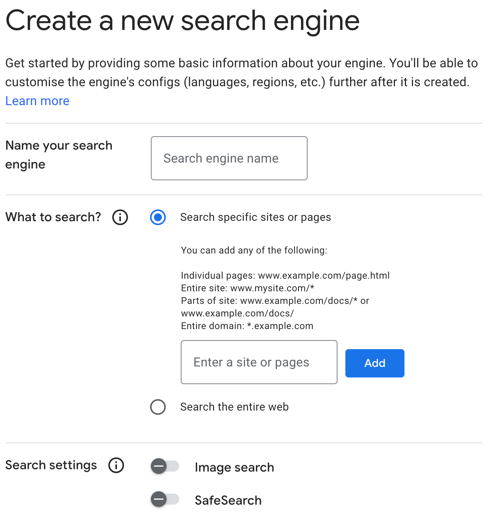Select "Search the entire web" option
Screen dimensions: 497x518
(158, 407)
